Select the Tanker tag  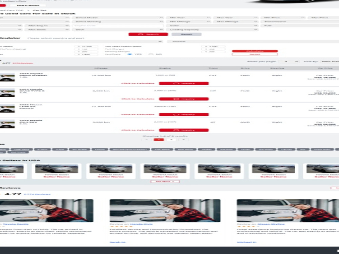pos(206,149)
